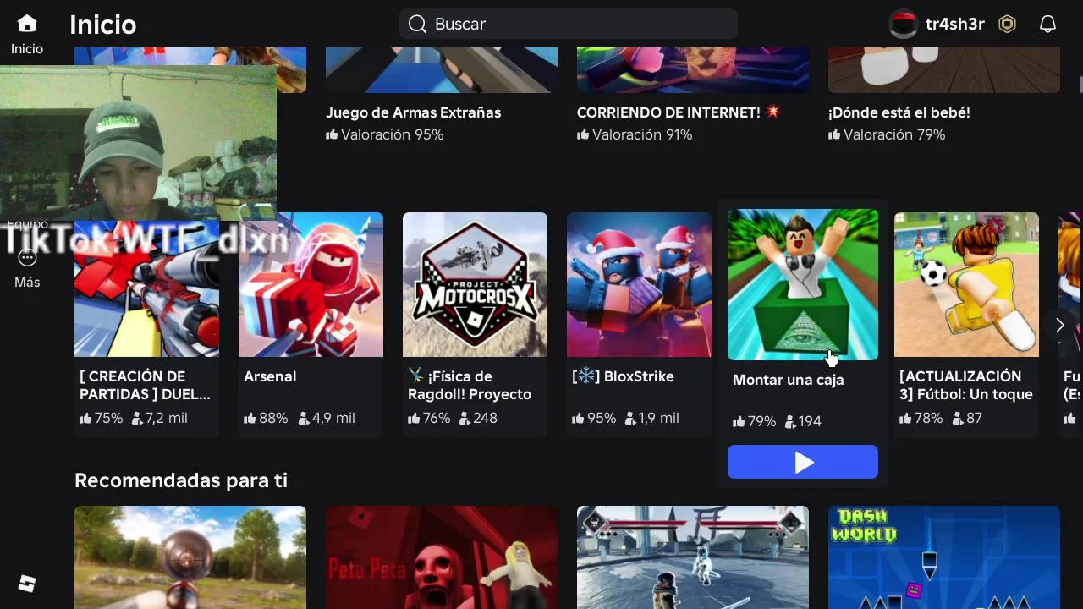Click DUEL 7,2 mil player count
The image size is (1083, 609).
tap(159, 418)
